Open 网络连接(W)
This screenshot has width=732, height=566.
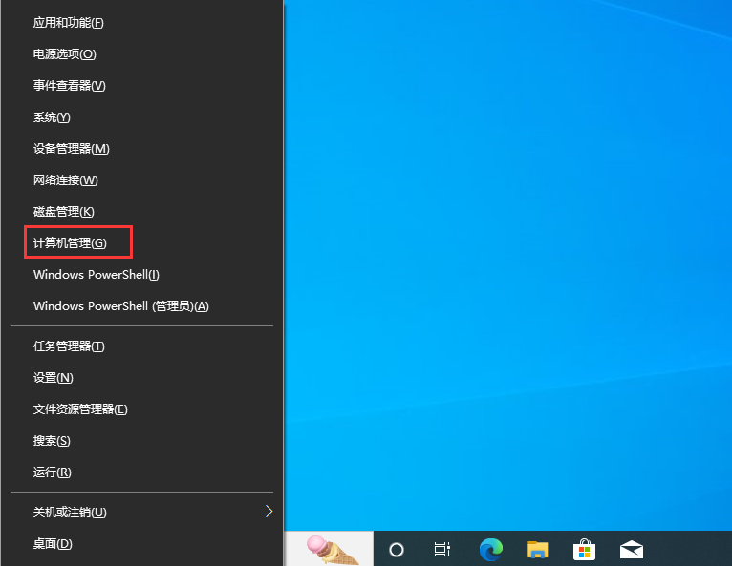pos(141,180)
